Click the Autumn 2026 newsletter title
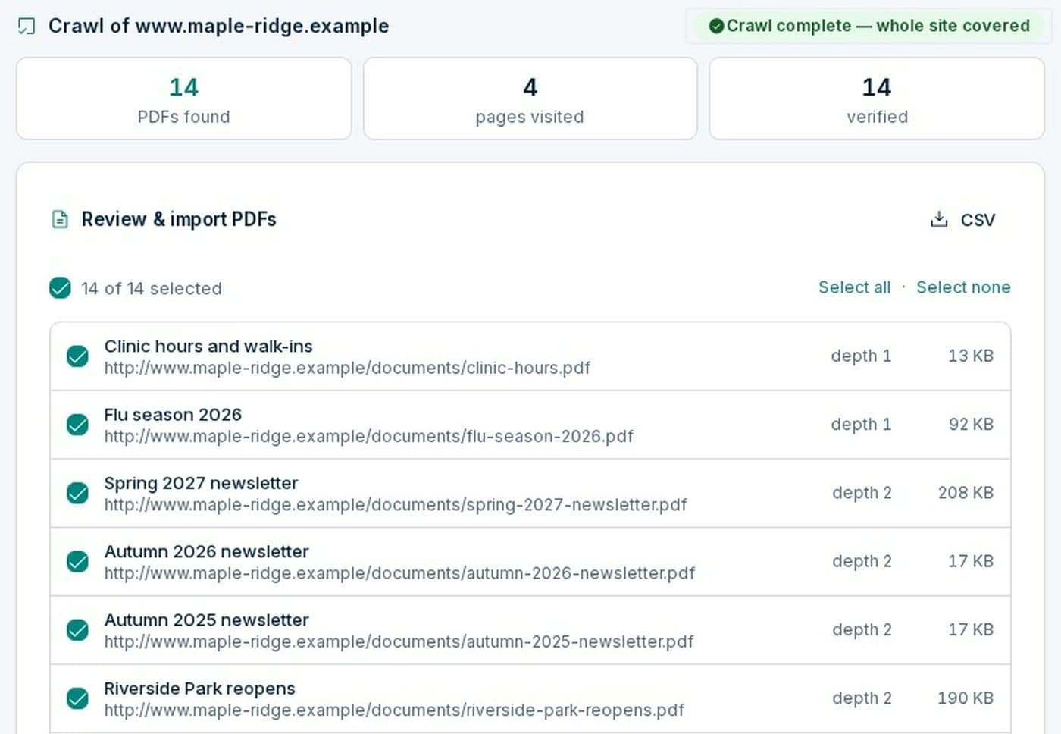The width and height of the screenshot is (1061, 734). click(x=206, y=551)
